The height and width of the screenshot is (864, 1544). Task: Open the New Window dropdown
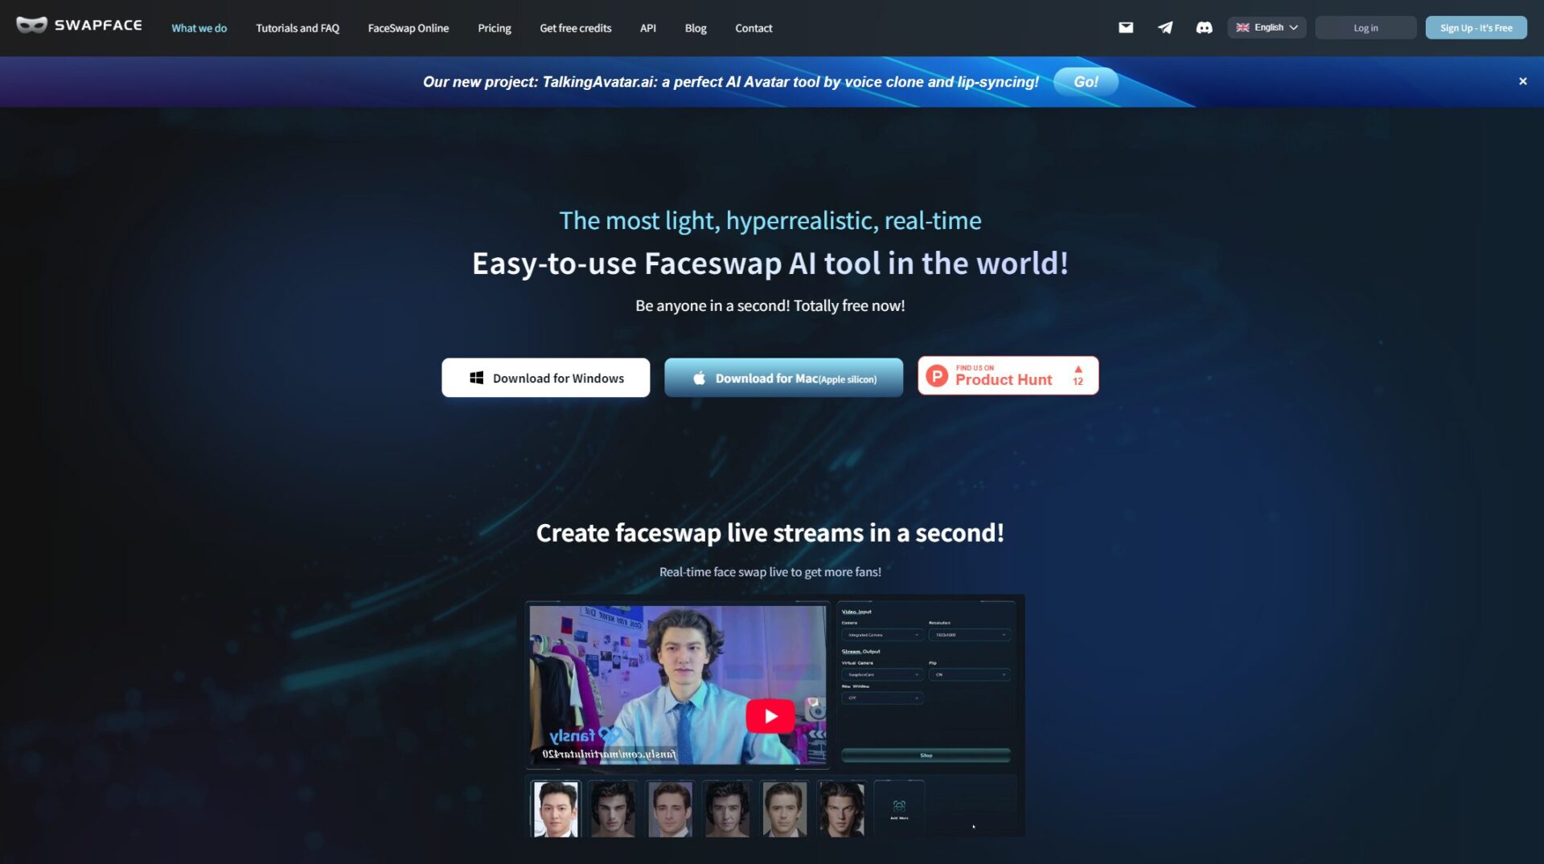[x=882, y=698]
